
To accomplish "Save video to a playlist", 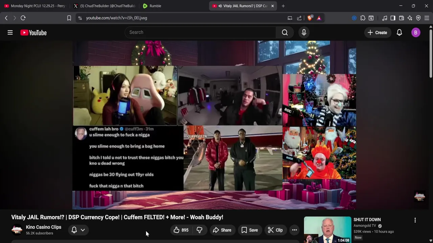I will 250,230.
